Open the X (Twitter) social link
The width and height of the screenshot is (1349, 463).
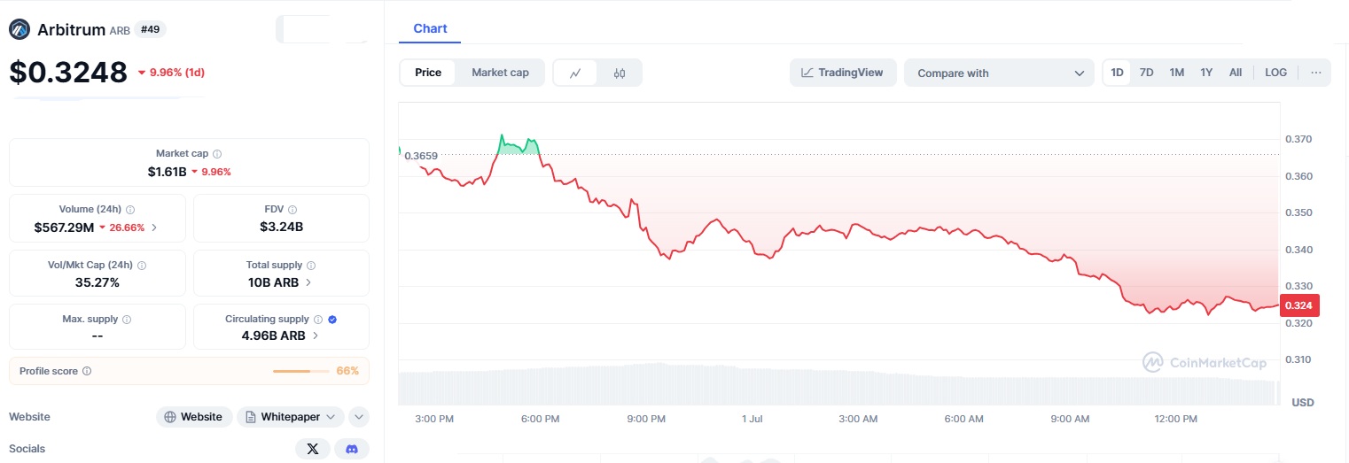(312, 449)
